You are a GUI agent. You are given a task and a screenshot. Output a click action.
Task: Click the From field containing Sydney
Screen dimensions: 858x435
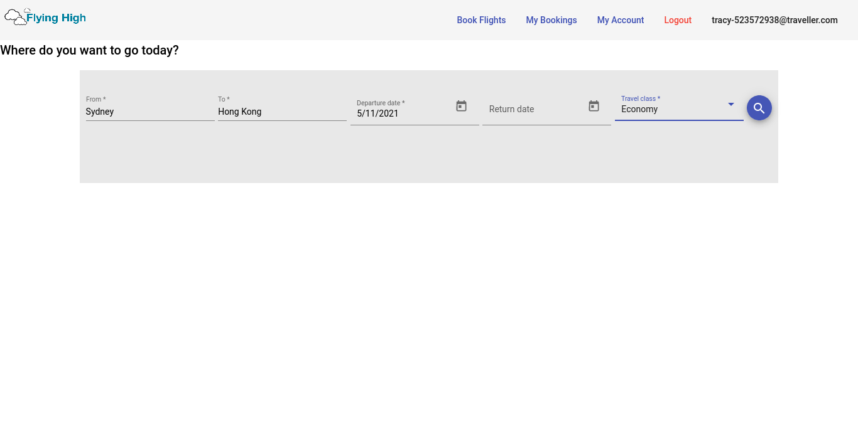click(150, 112)
